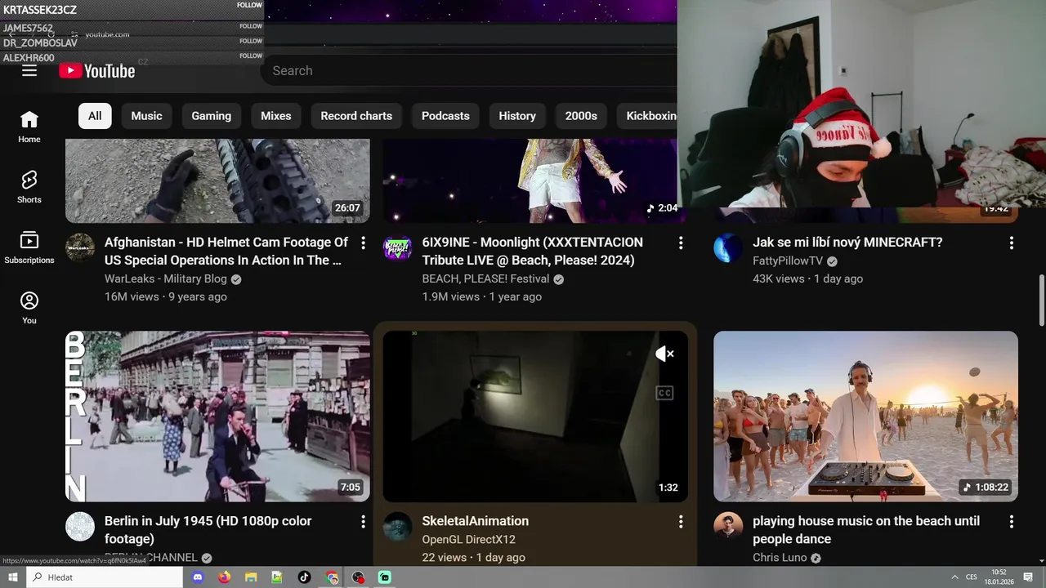The width and height of the screenshot is (1046, 588).
Task: Open the 6IX9INE Moonlight video title
Action: point(533,252)
